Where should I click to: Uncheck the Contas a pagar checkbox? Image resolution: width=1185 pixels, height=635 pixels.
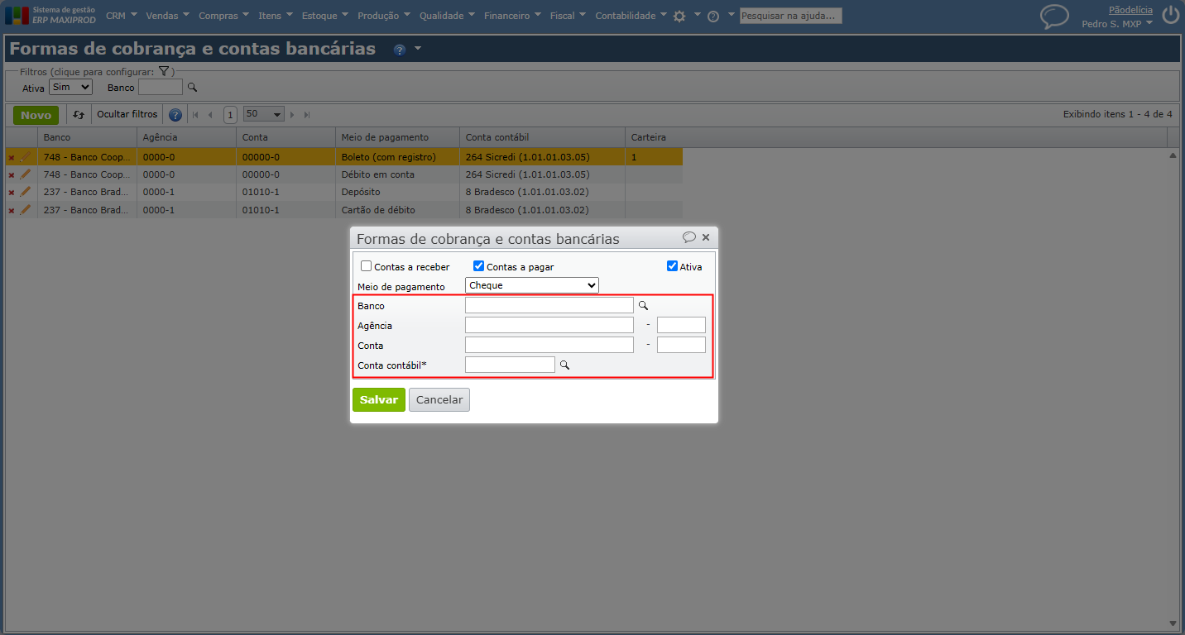point(478,266)
